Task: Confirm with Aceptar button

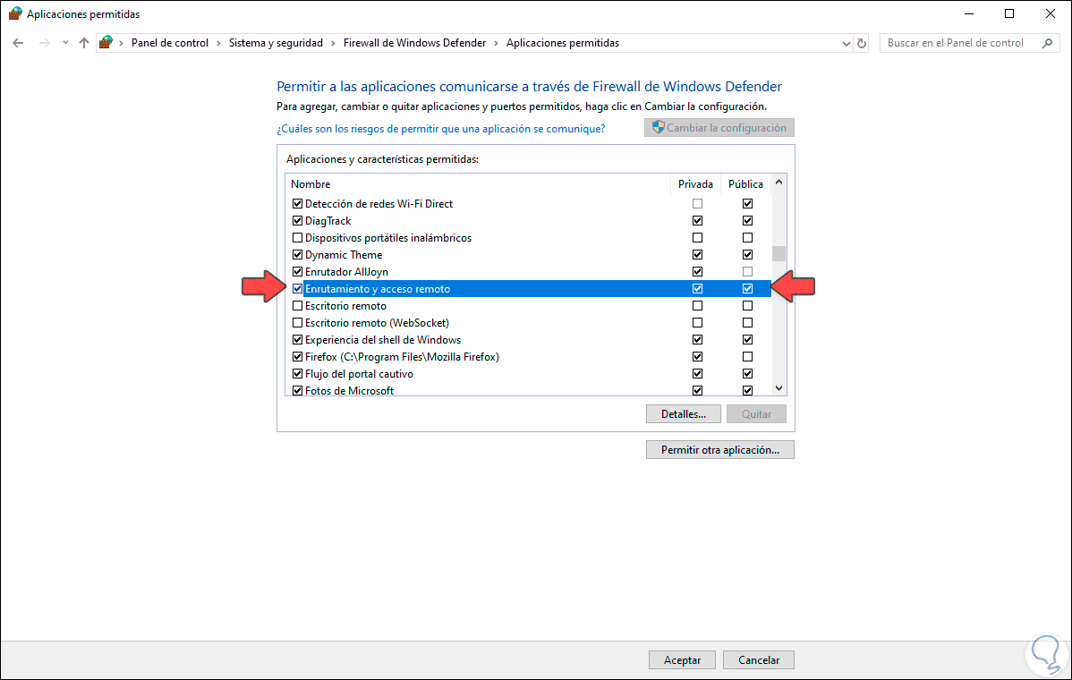Action: coord(683,660)
